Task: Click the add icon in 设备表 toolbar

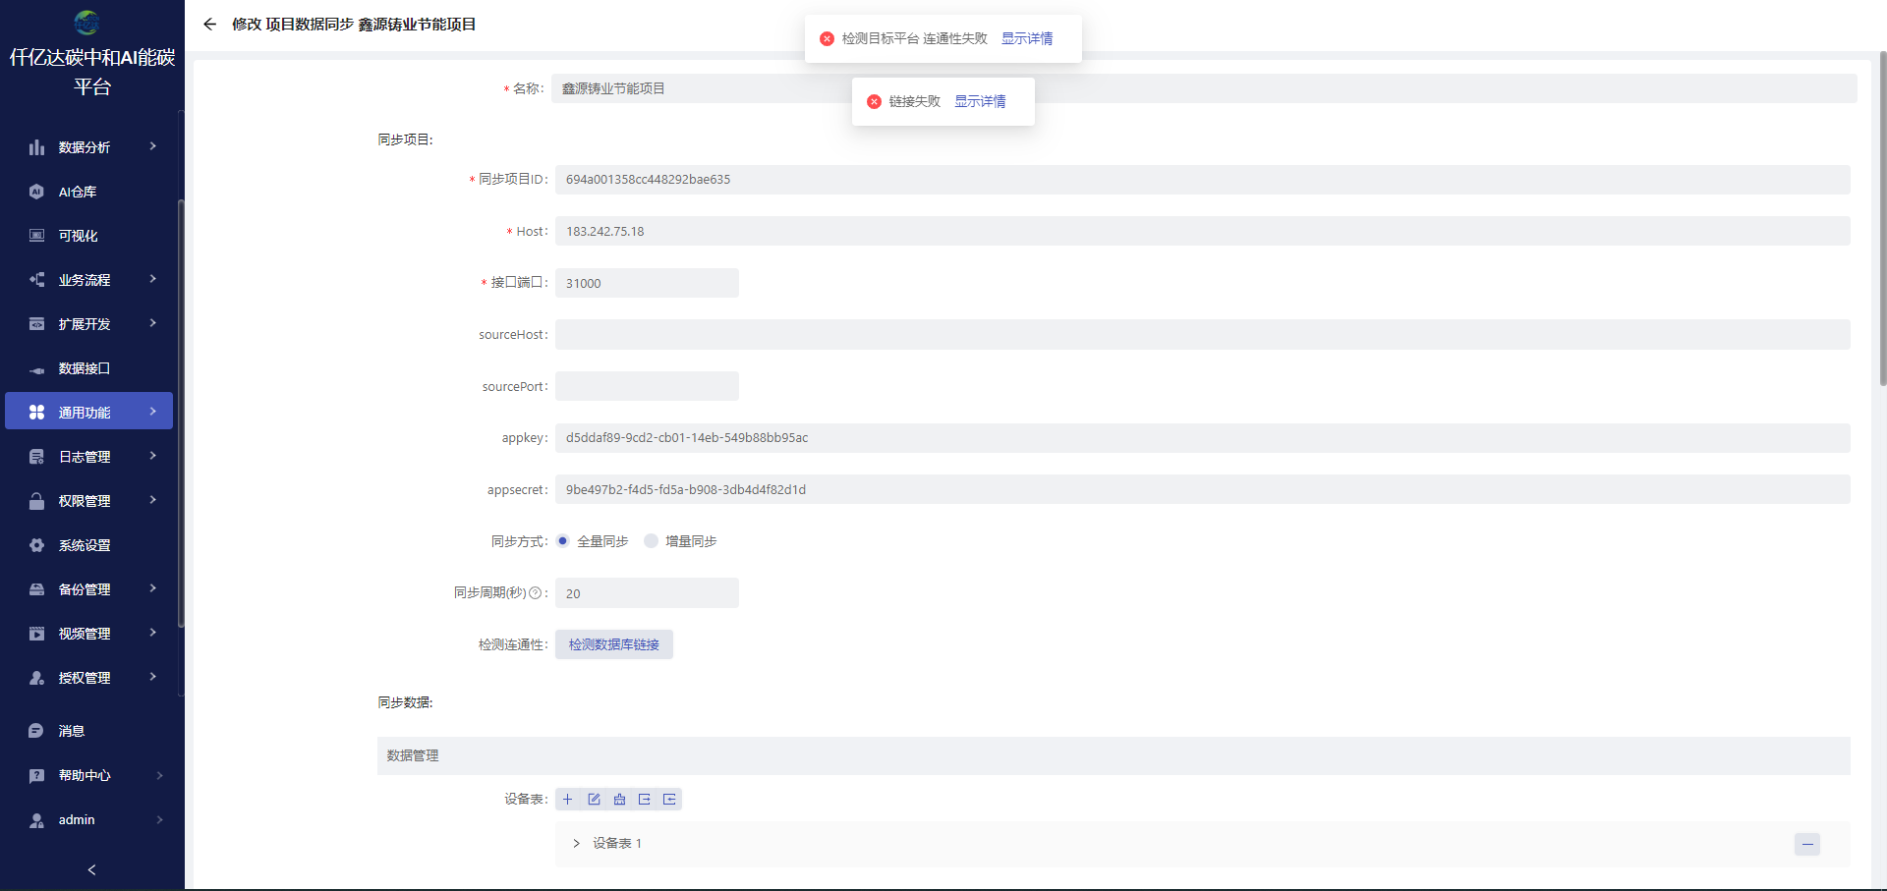Action: coord(567,799)
